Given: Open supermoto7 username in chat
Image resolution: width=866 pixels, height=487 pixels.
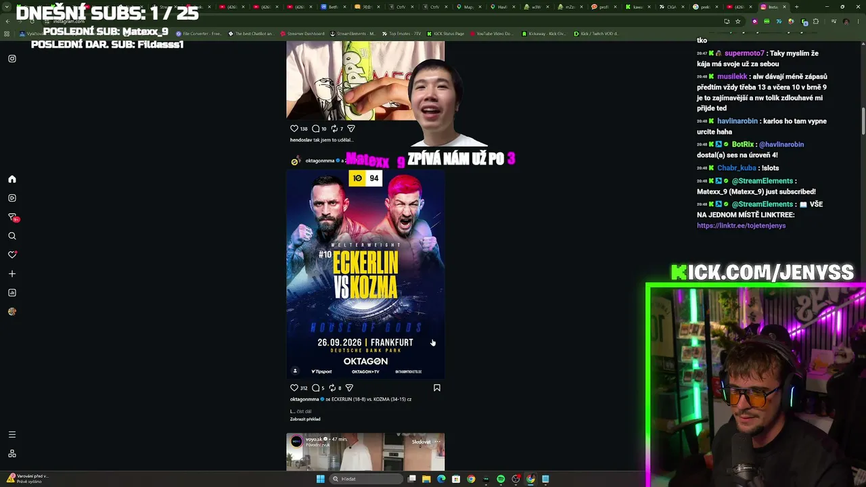Looking at the screenshot, I should point(744,53).
